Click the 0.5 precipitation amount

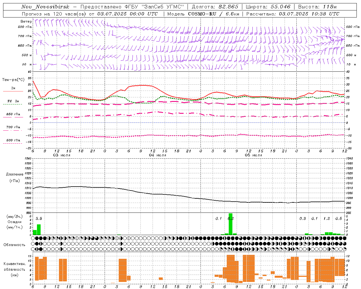(x=339, y=219)
